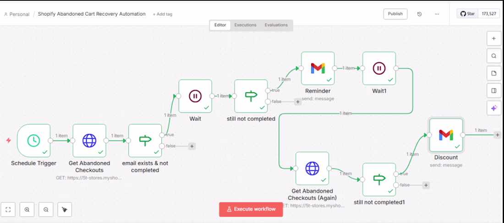Click the GitHub Star button
The width and height of the screenshot is (504, 223).
pyautogui.click(x=468, y=14)
